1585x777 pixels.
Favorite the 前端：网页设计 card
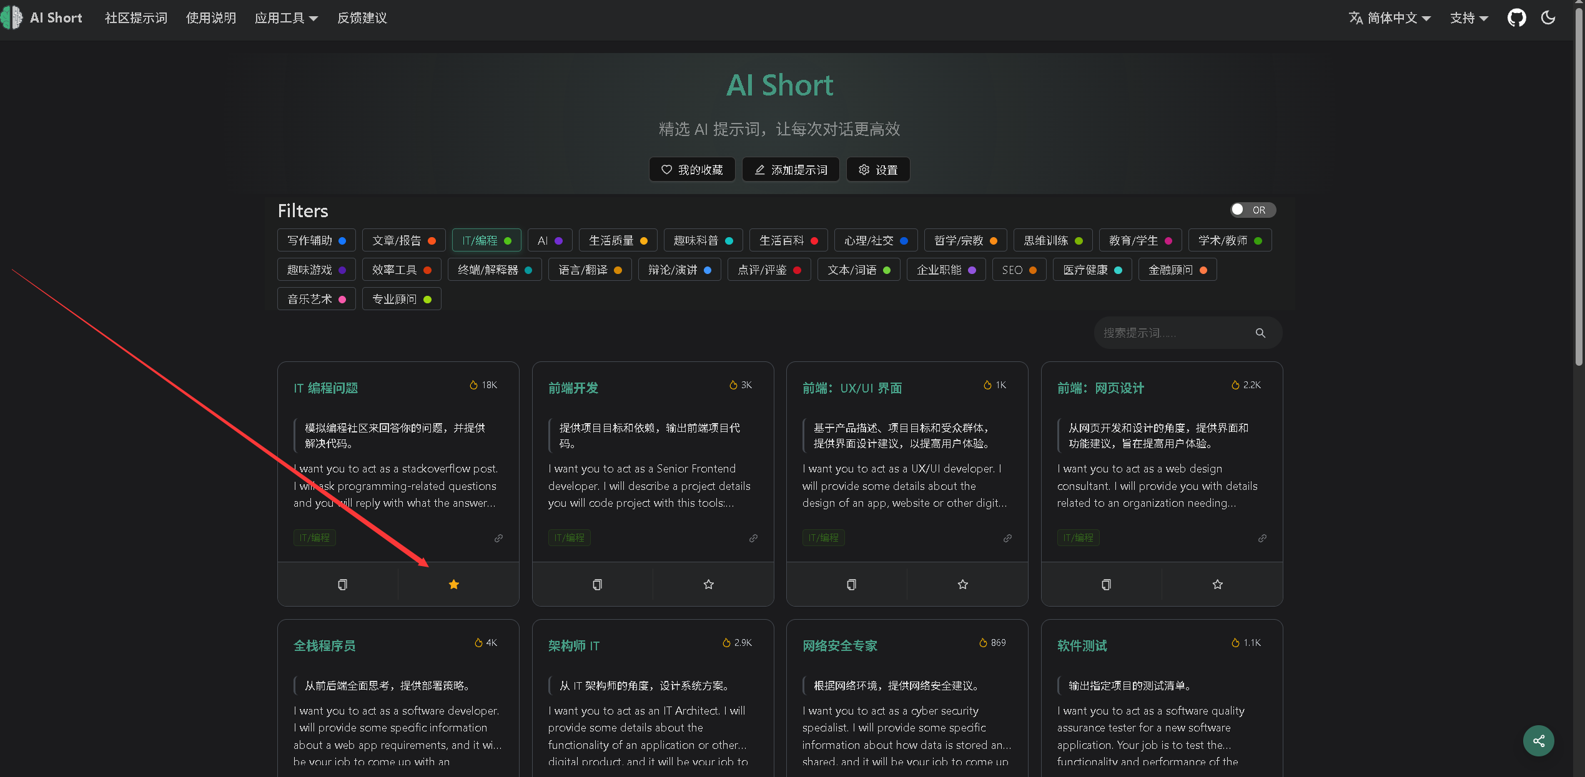pyautogui.click(x=1218, y=584)
